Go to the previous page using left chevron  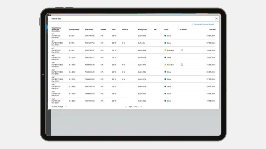(126, 107)
